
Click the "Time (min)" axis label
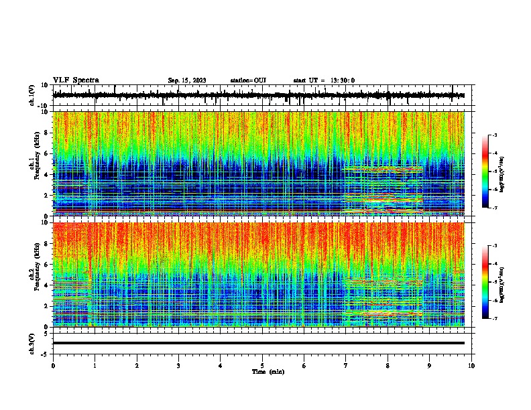[x=268, y=372]
